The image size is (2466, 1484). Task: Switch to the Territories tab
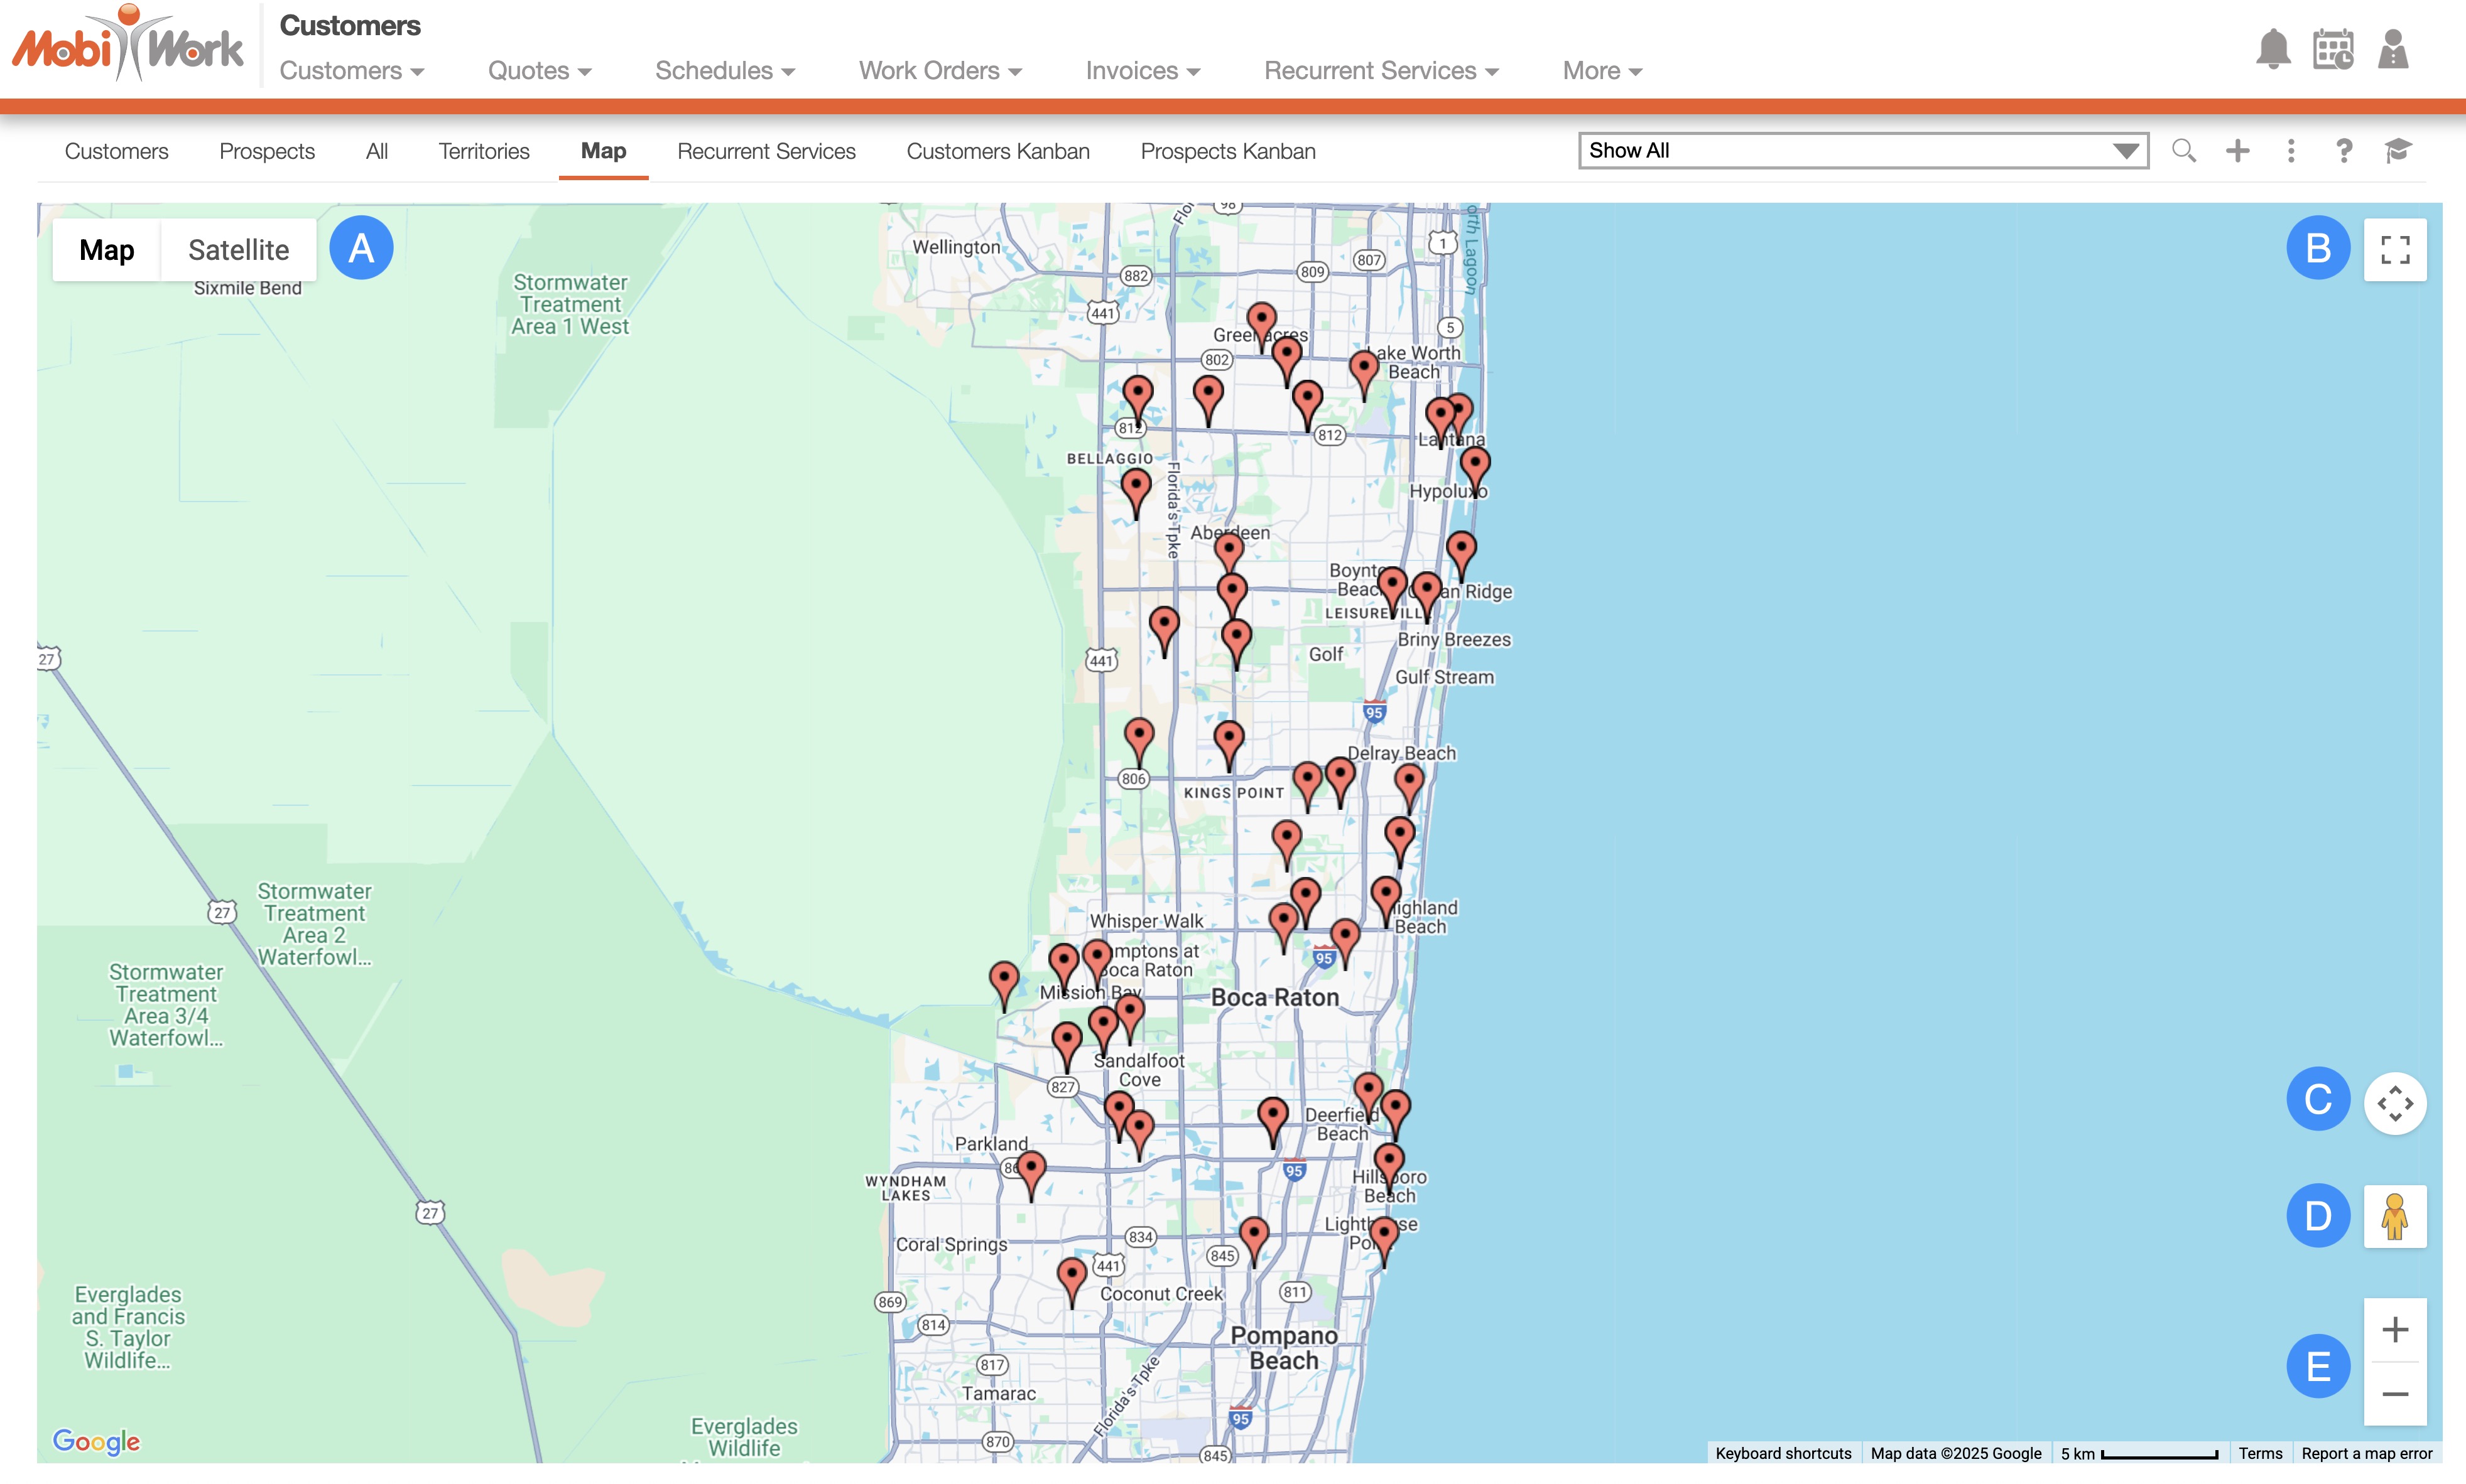tap(483, 151)
